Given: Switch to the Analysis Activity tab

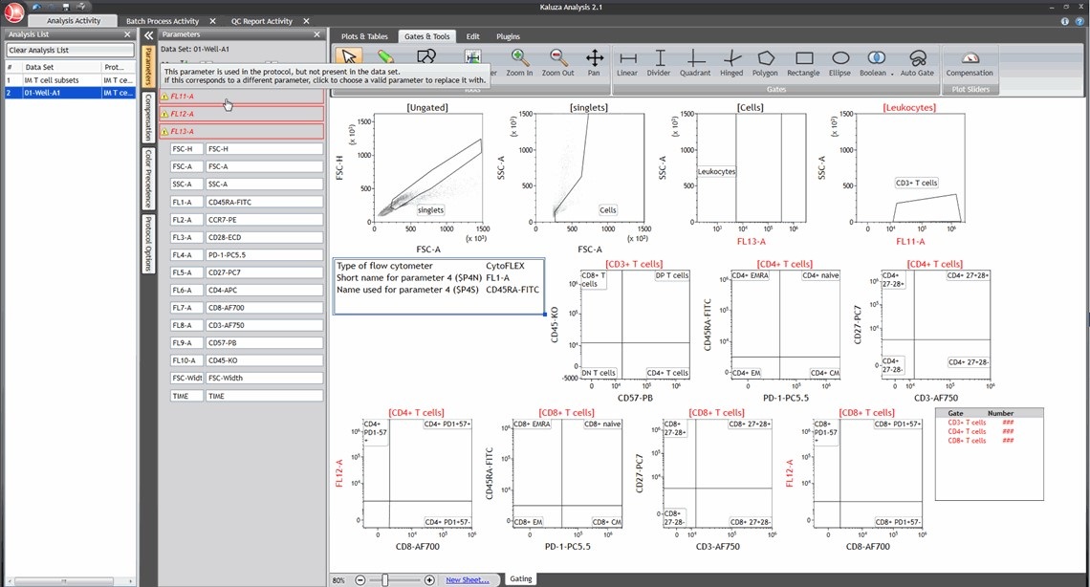Looking at the screenshot, I should point(74,21).
